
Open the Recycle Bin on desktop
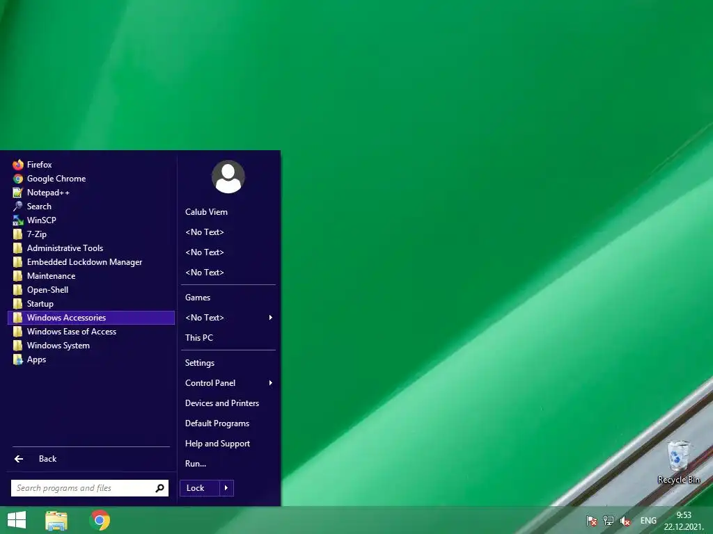tap(678, 462)
